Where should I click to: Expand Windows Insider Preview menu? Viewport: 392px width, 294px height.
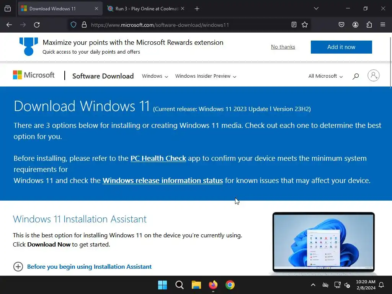206,76
